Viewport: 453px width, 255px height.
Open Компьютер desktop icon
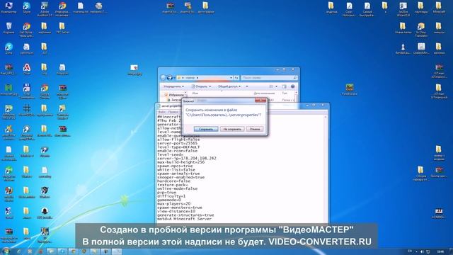click(8, 8)
